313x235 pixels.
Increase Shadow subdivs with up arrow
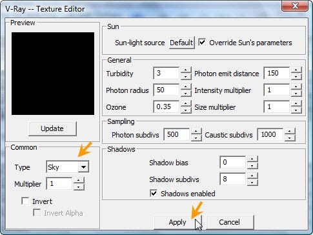(x=252, y=176)
